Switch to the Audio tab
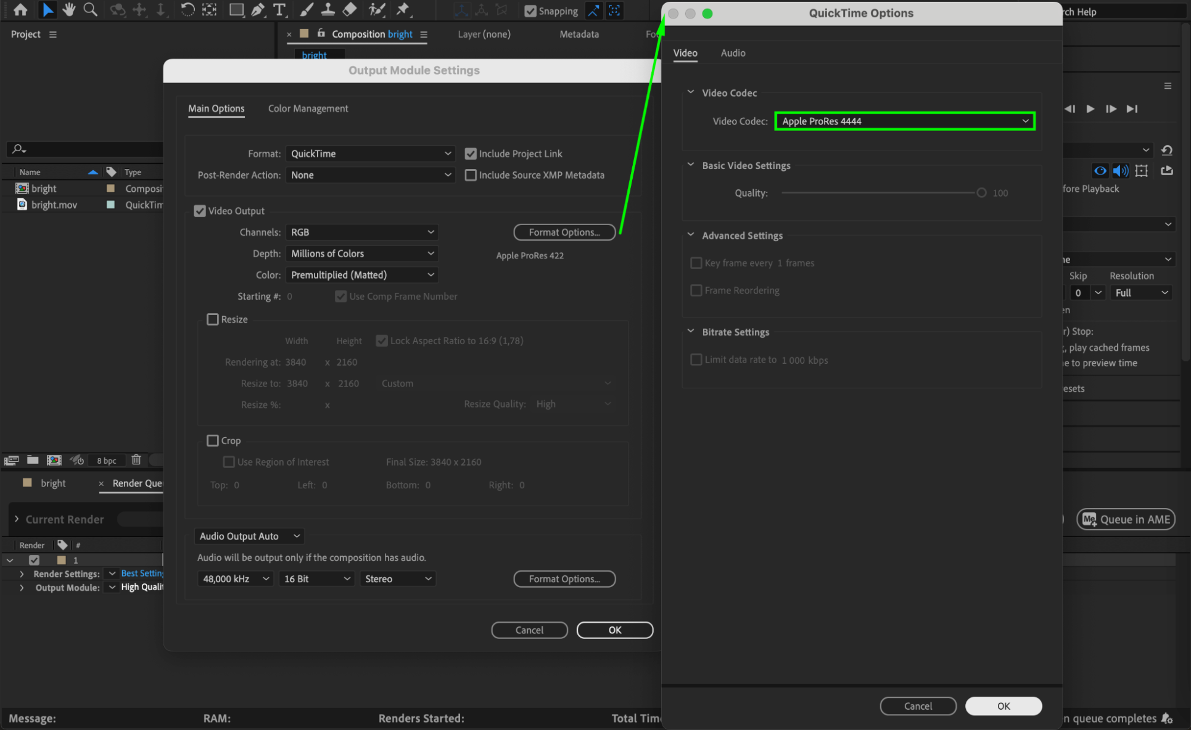 pos(733,53)
